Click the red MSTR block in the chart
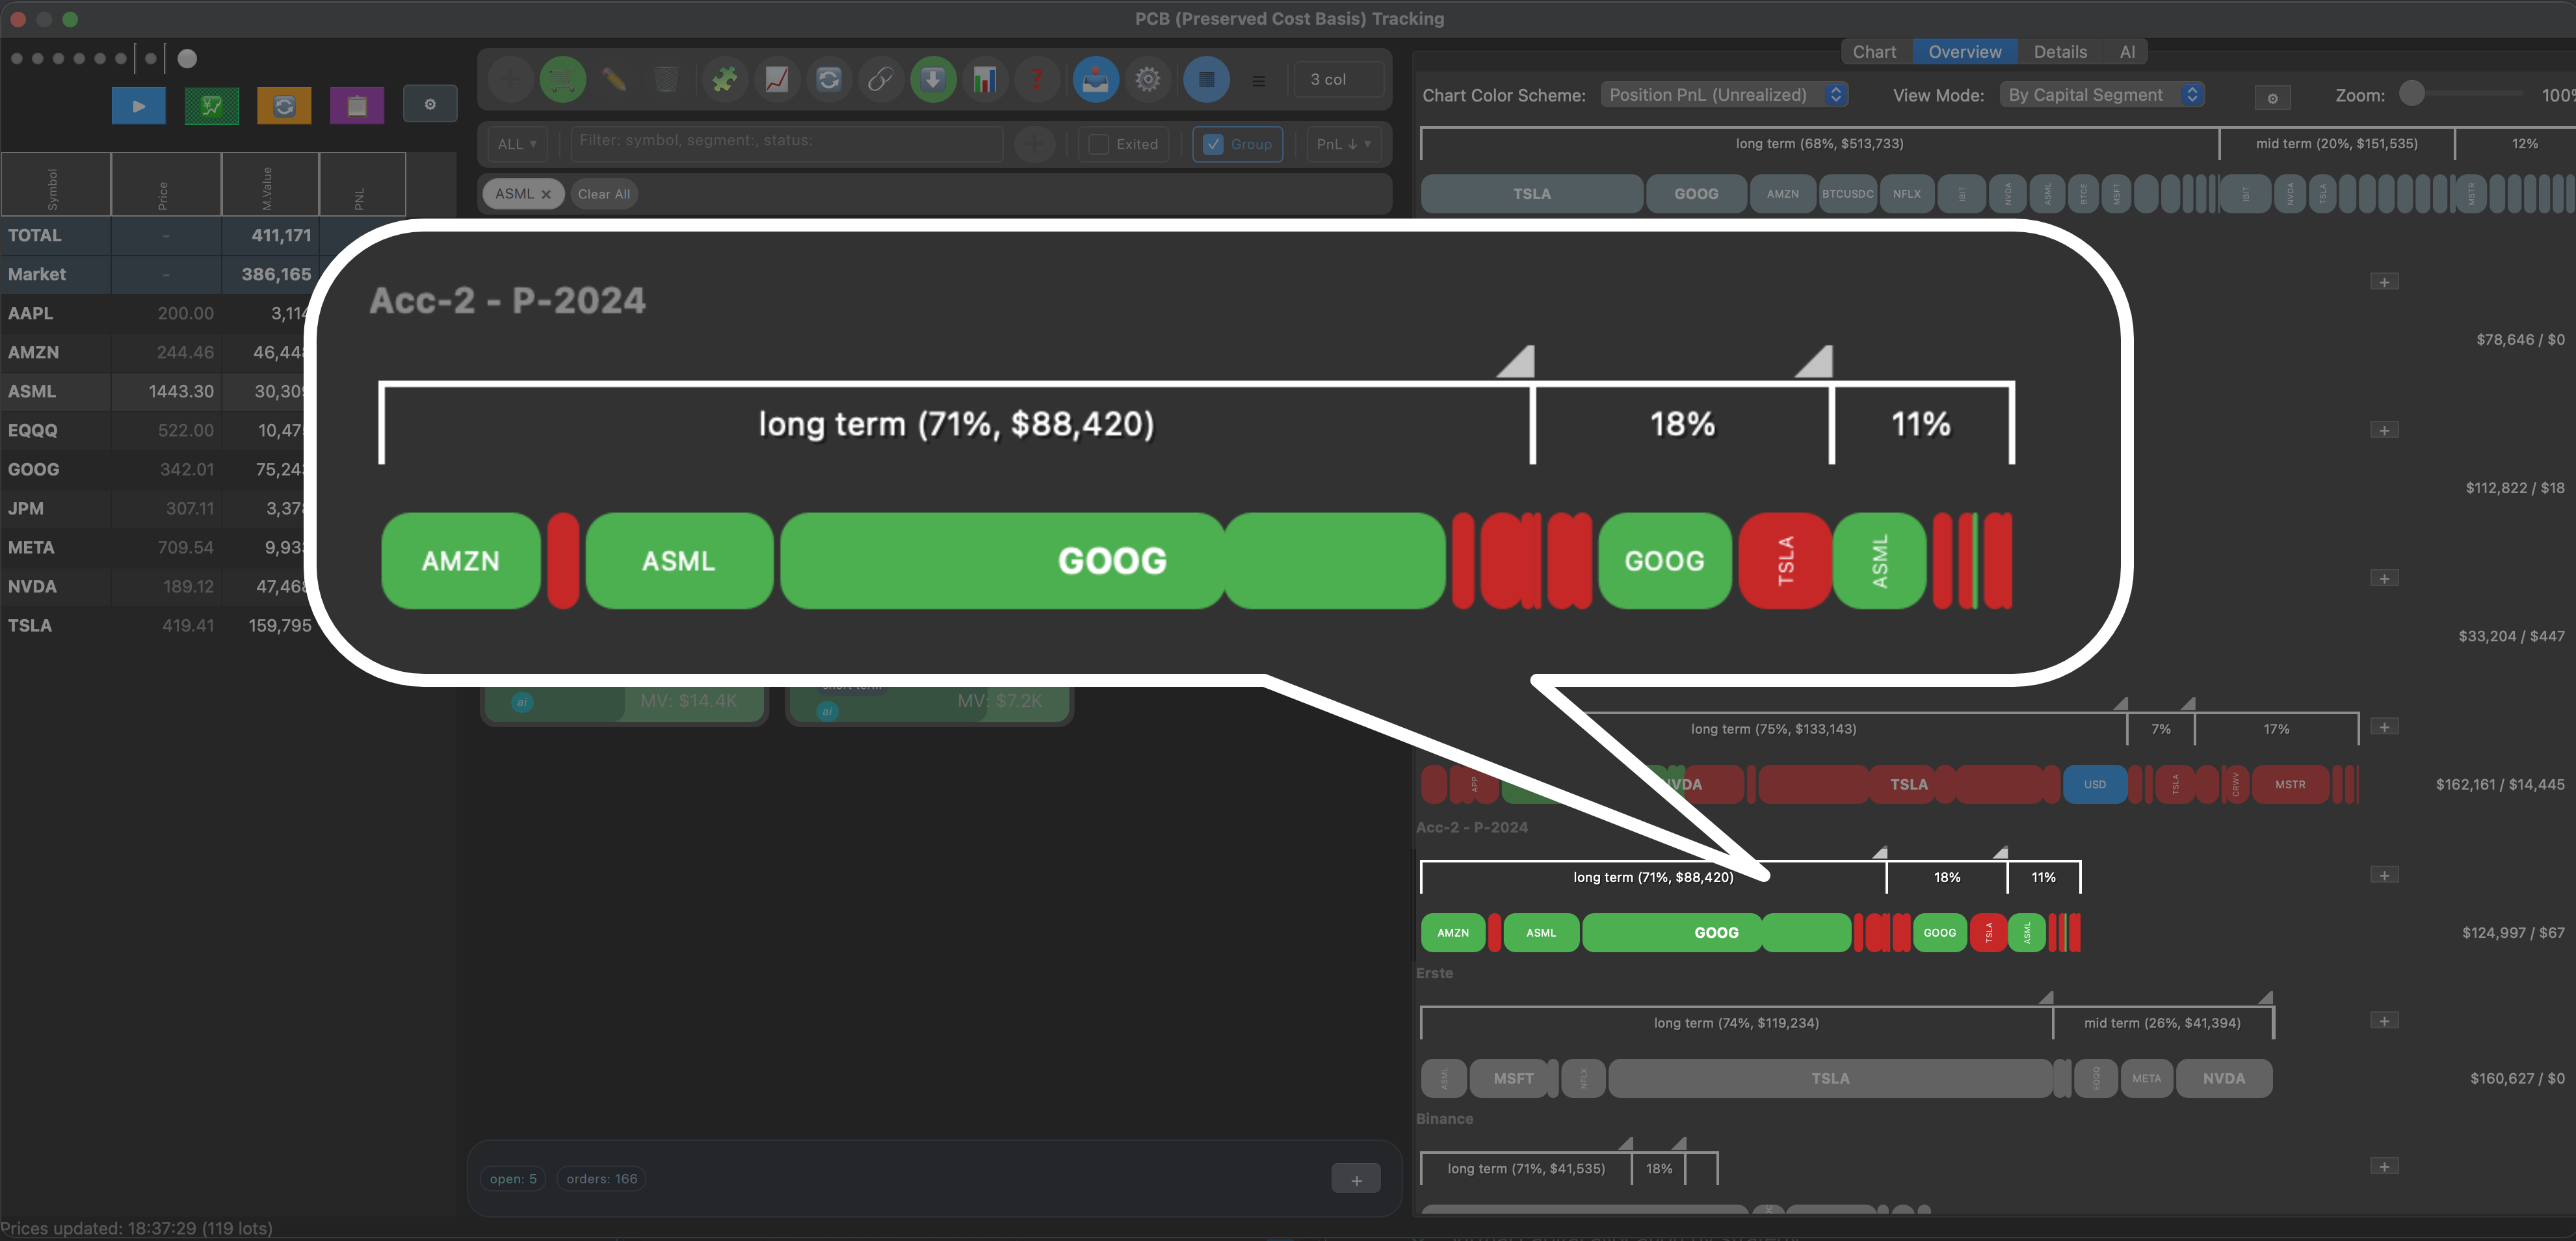The height and width of the screenshot is (1241, 2576). pos(2290,785)
